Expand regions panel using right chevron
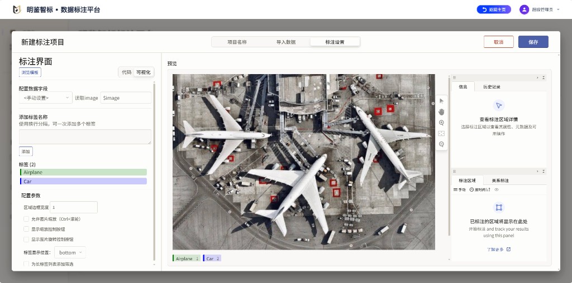 click(537, 171)
